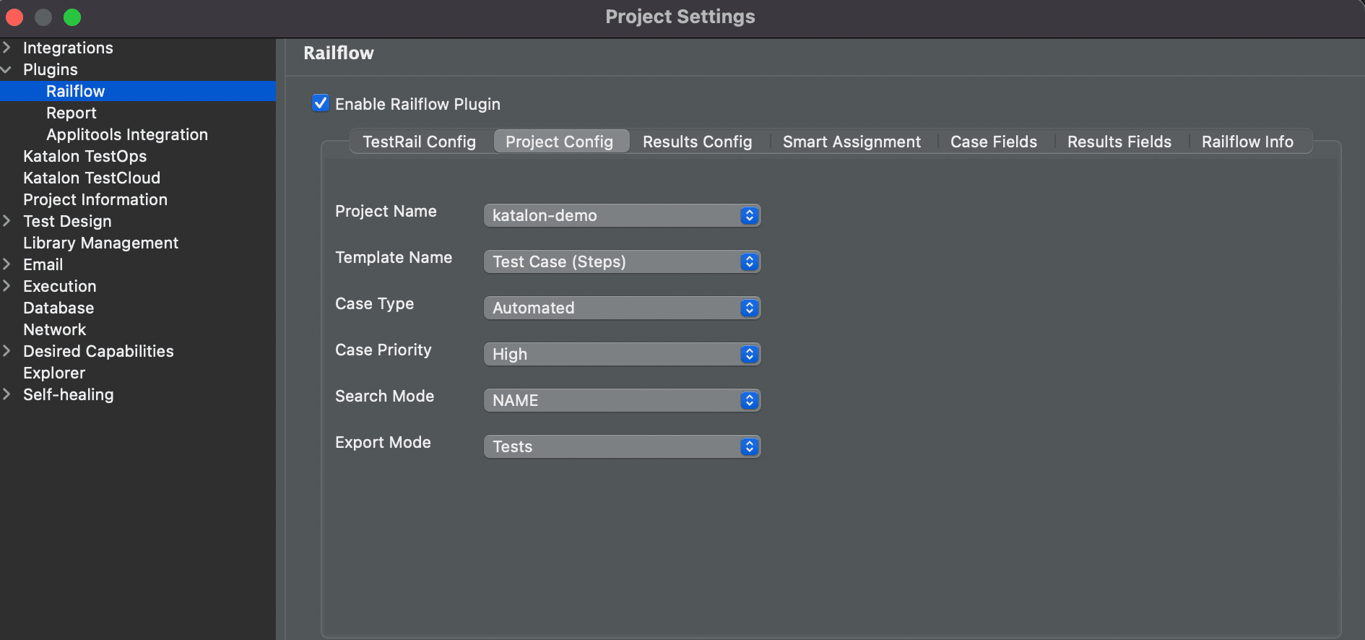Click the Desired Capabilities label
The height and width of the screenshot is (640, 1365).
tap(98, 351)
